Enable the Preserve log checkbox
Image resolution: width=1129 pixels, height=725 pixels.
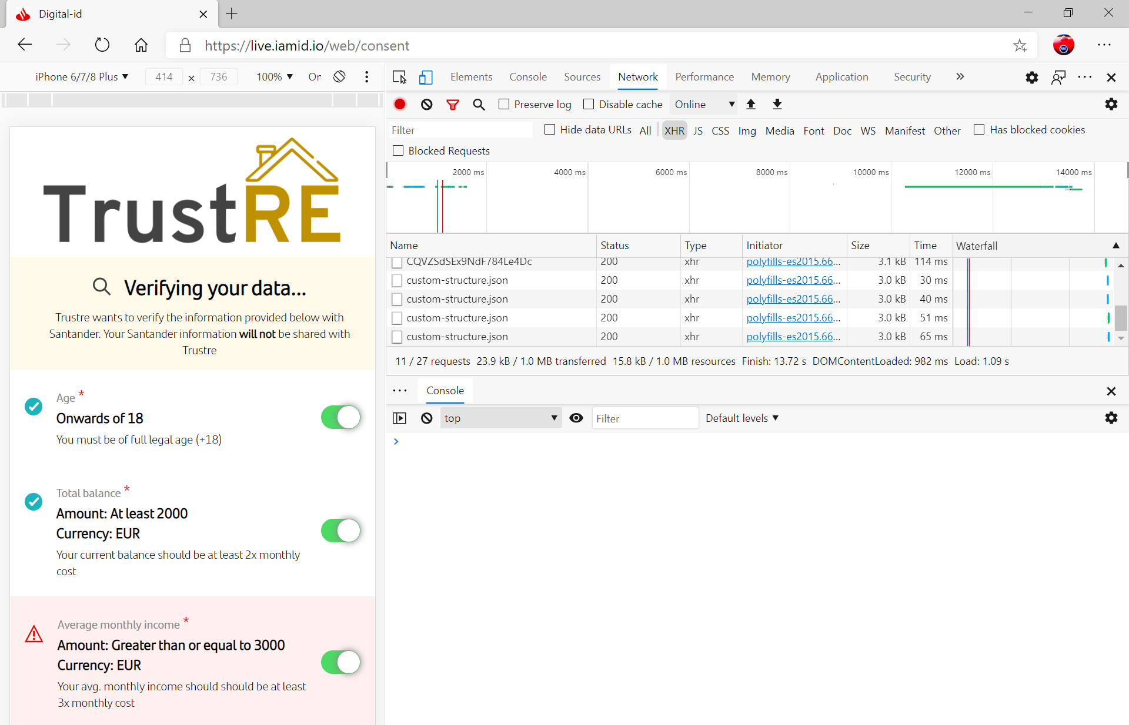pyautogui.click(x=504, y=104)
